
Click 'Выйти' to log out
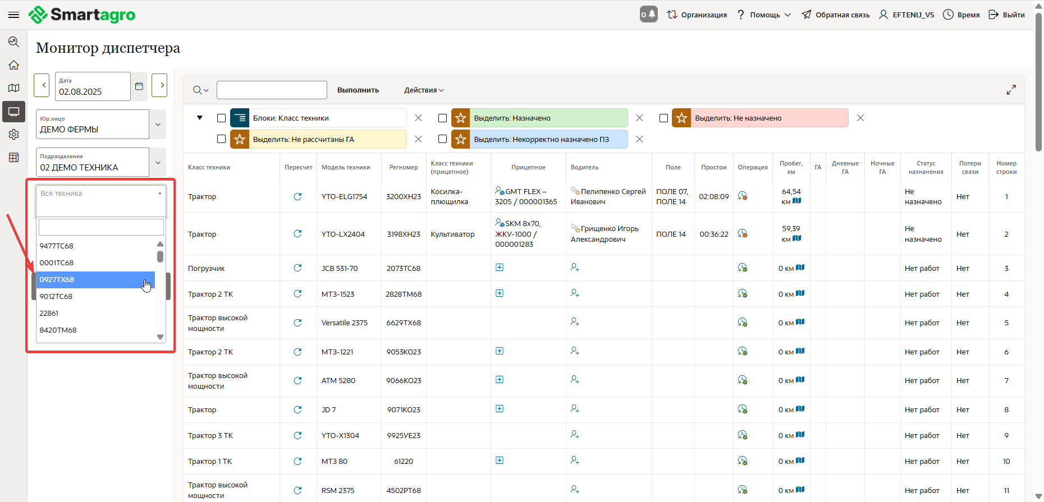(x=1007, y=15)
